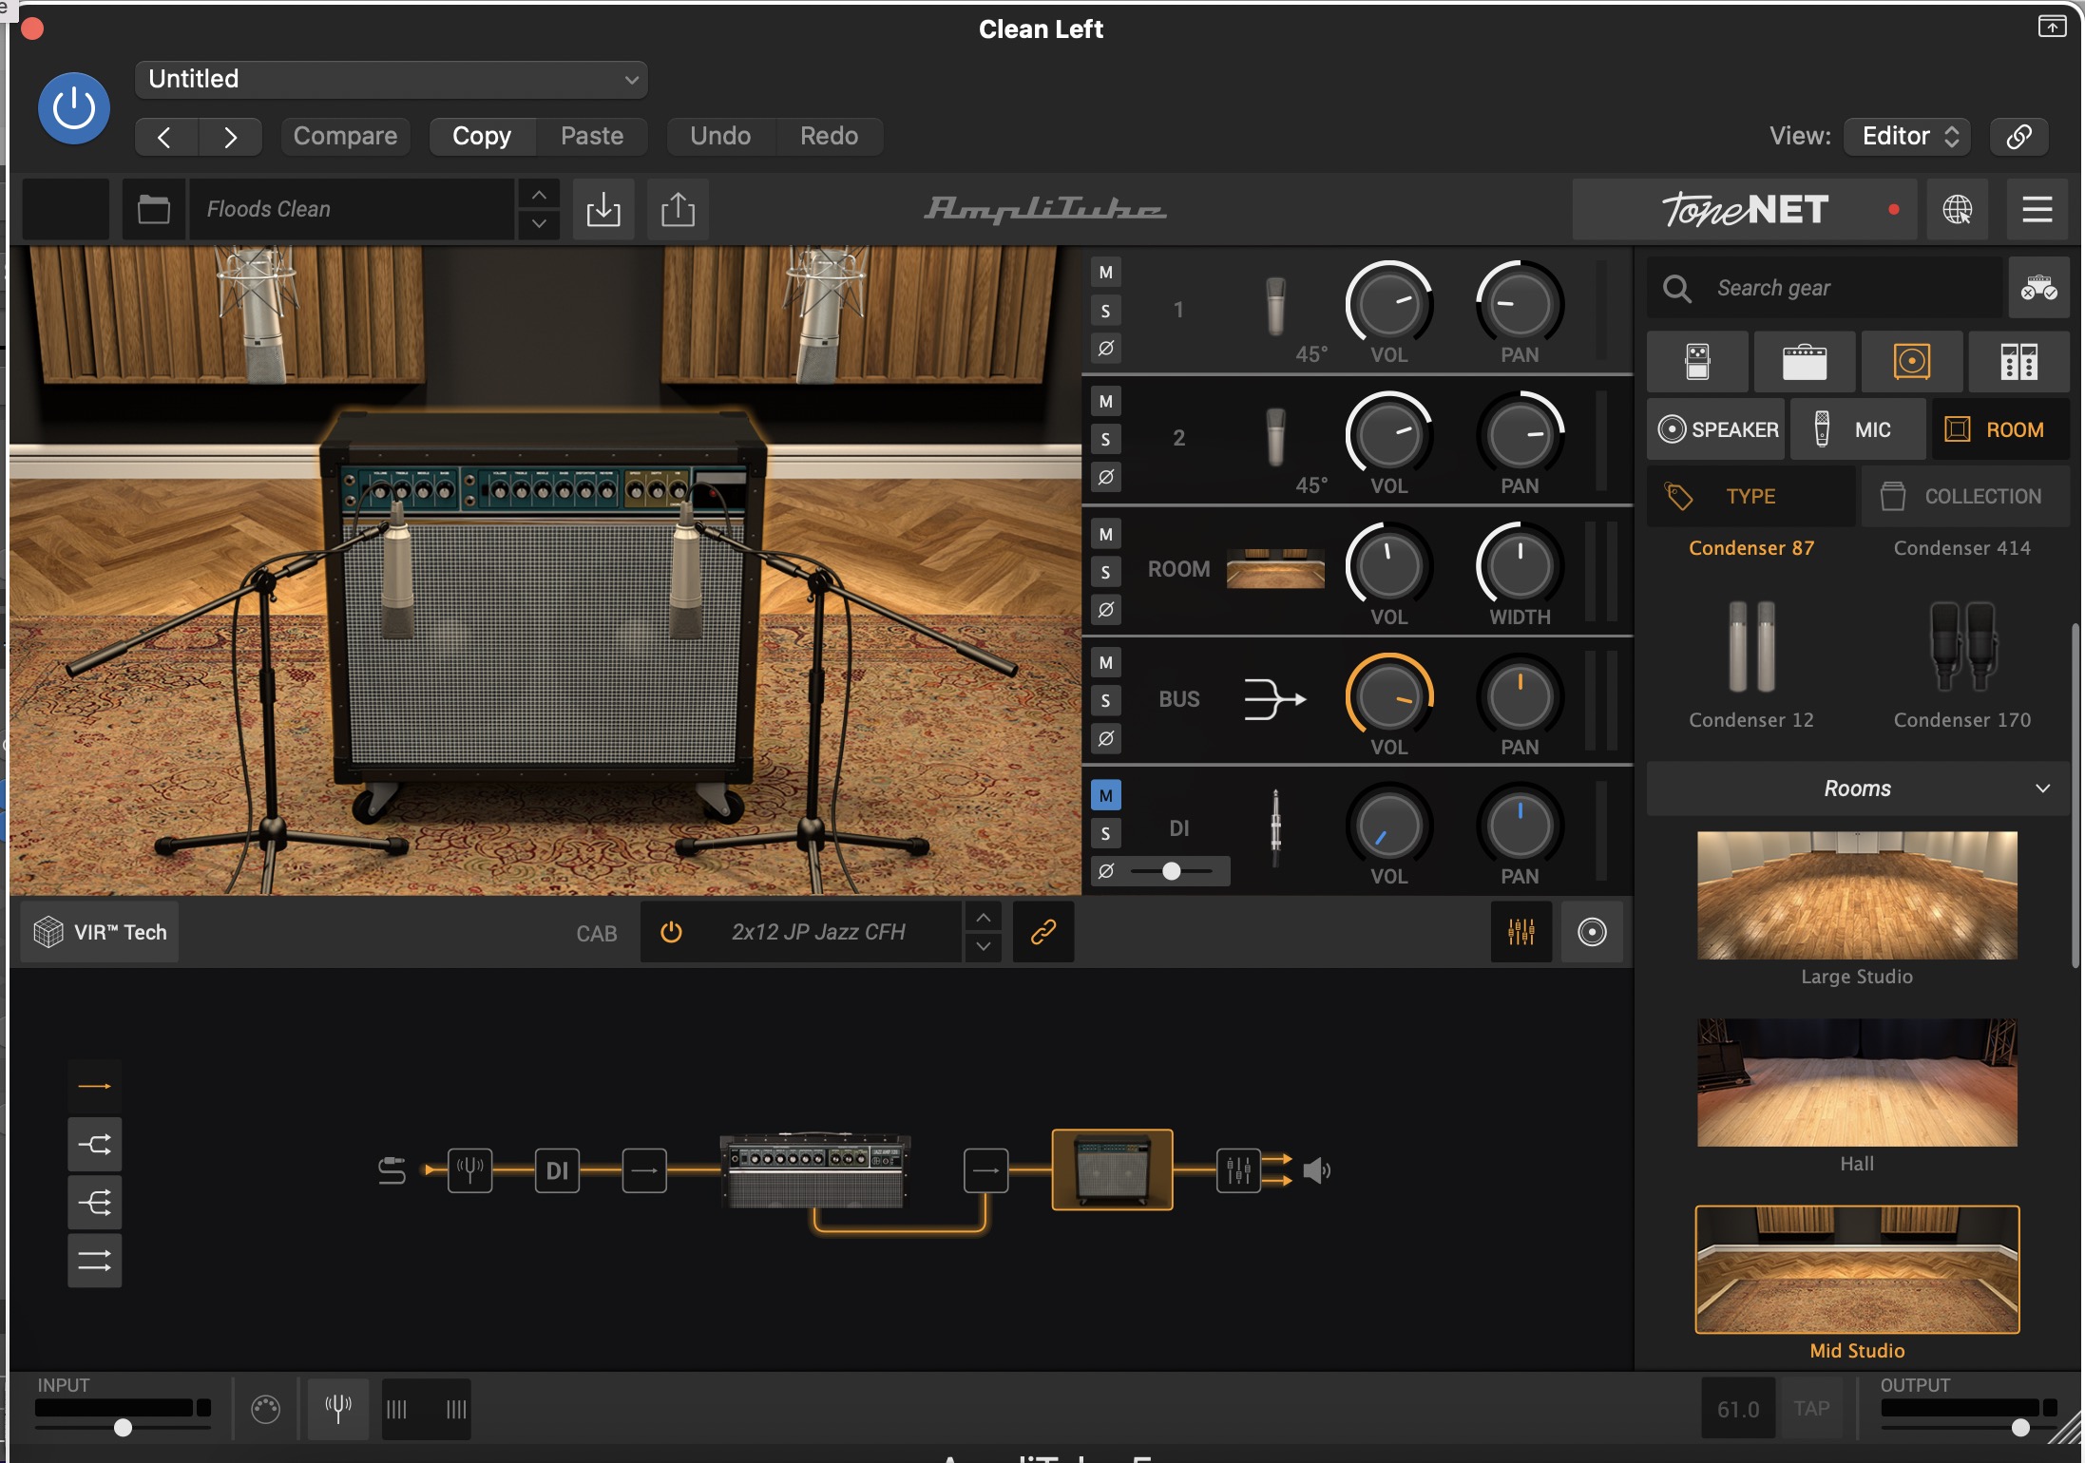
Task: Select the cabinet gear category icon
Action: tap(1911, 362)
